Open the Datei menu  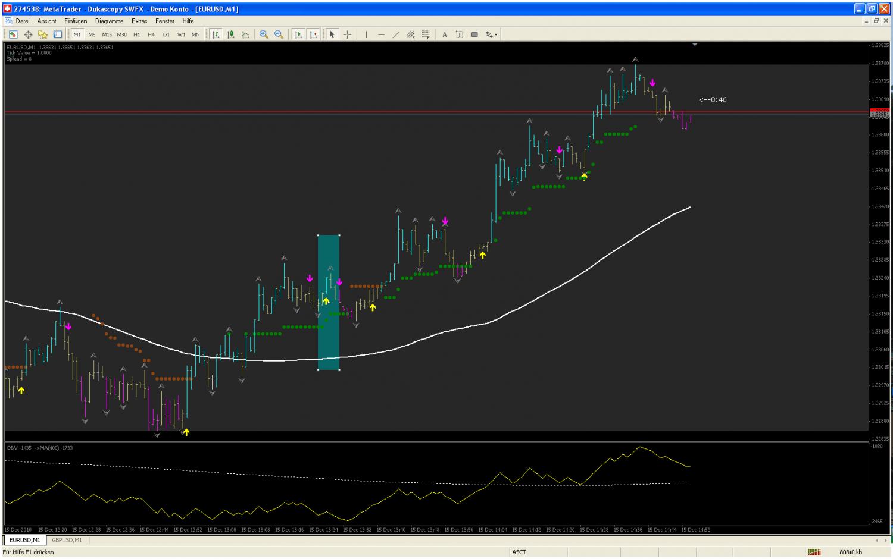(x=23, y=21)
